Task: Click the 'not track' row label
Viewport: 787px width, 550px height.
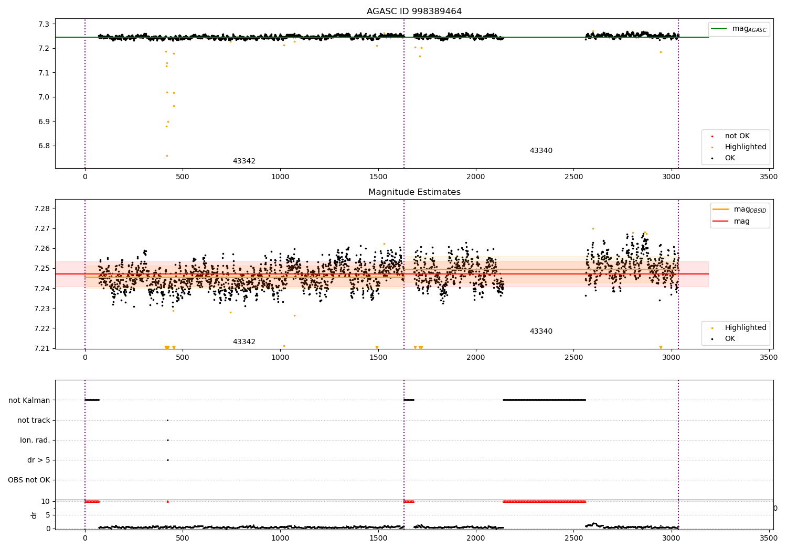Action: pos(34,421)
